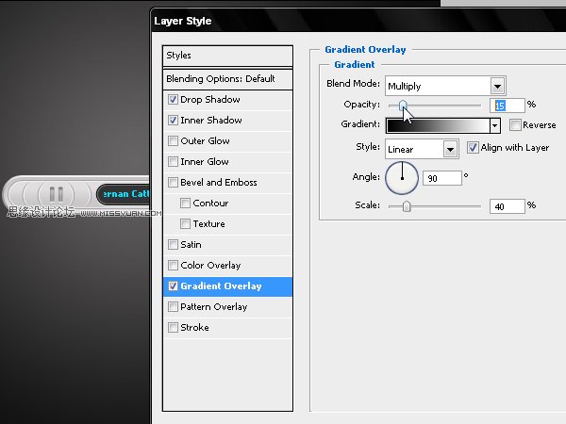Enable the Stroke checkbox
Image resolution: width=566 pixels, height=424 pixels.
(x=173, y=327)
